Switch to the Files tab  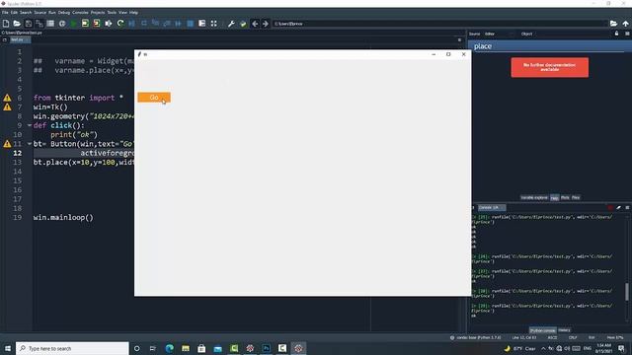click(x=576, y=197)
